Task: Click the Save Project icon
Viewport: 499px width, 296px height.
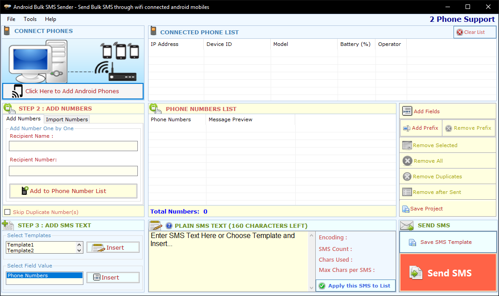Action: pos(406,209)
